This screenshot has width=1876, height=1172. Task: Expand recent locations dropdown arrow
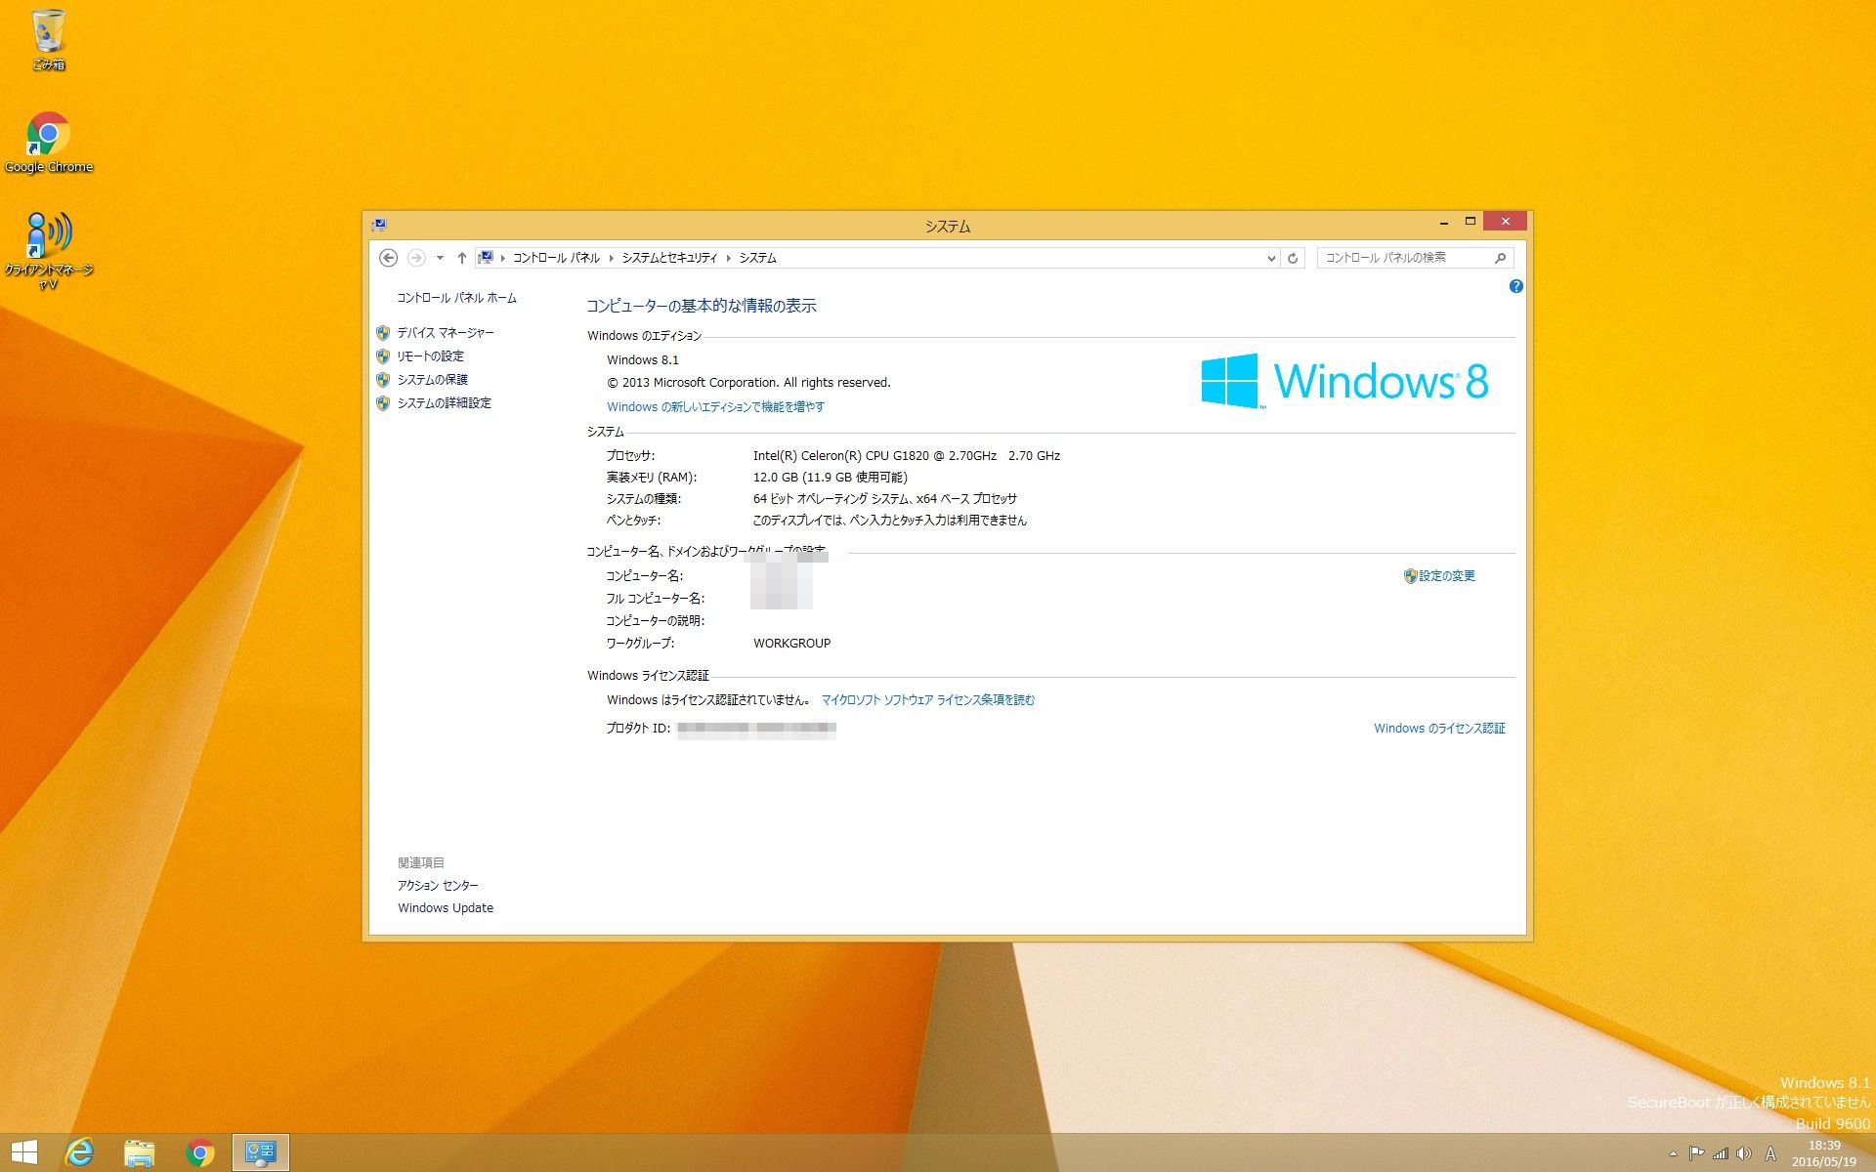pyautogui.click(x=440, y=258)
